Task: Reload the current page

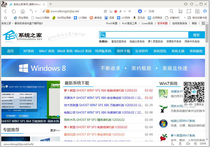Action: tap(14, 12)
